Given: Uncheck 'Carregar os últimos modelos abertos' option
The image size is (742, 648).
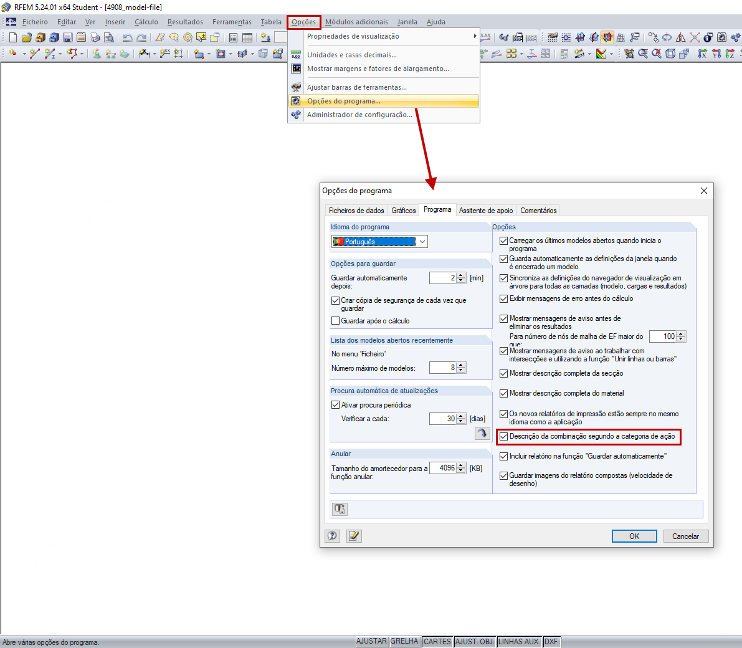Looking at the screenshot, I should (503, 241).
